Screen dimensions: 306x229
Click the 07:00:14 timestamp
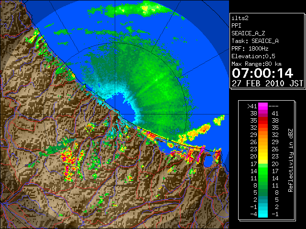[x=262, y=73]
